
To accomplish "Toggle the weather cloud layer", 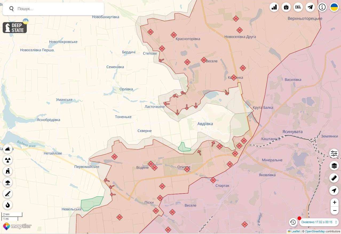I will [8, 149].
